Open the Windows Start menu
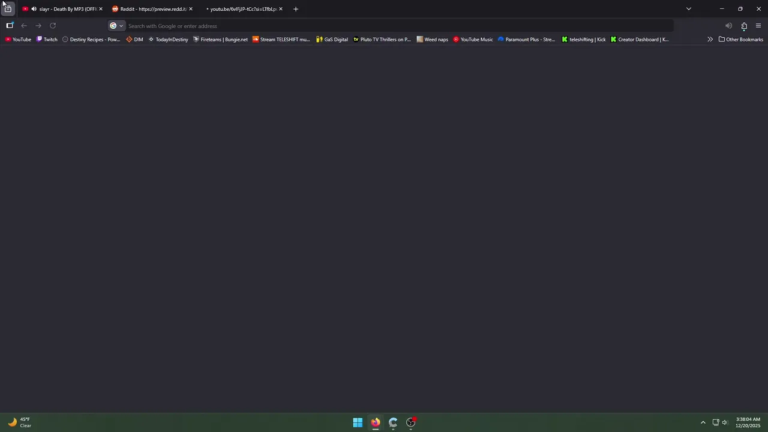This screenshot has width=768, height=432. [x=358, y=422]
